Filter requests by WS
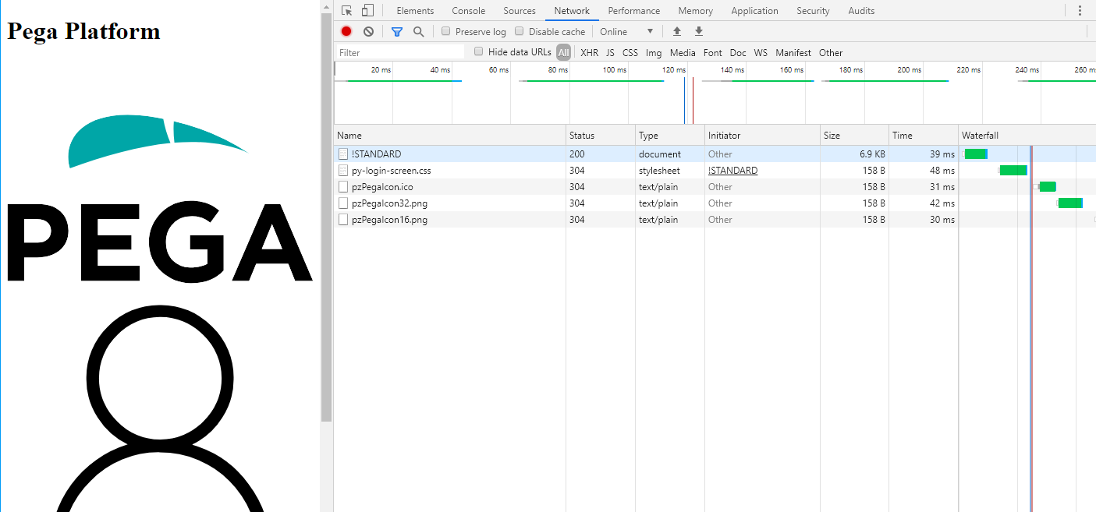 click(x=761, y=53)
